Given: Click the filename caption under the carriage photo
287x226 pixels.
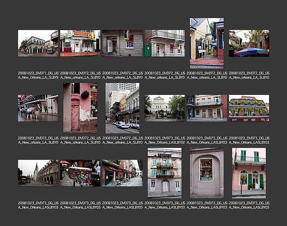Looking at the screenshot, I should pos(38,140).
